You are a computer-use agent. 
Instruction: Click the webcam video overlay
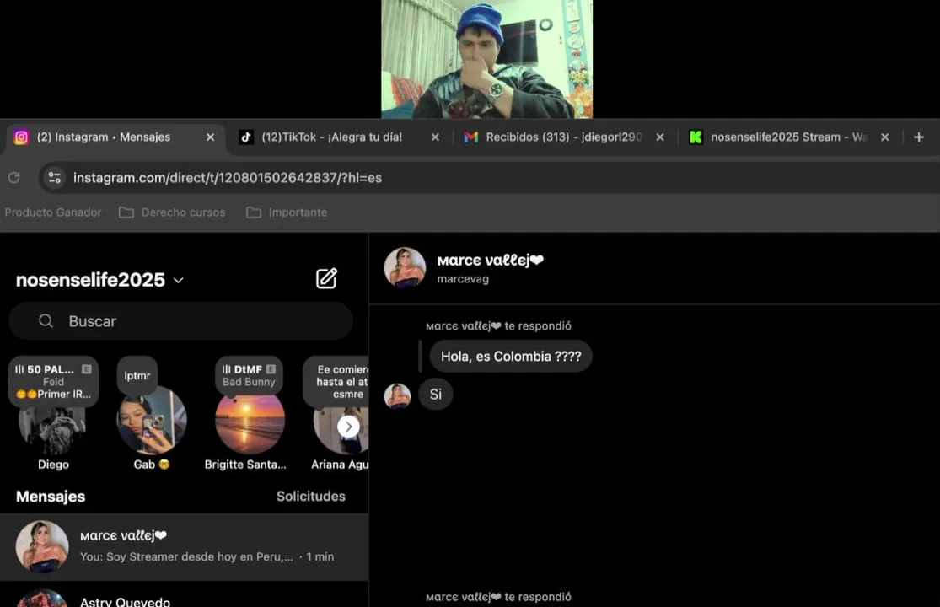pyautogui.click(x=486, y=59)
